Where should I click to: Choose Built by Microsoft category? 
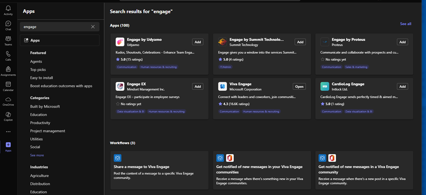45,107
